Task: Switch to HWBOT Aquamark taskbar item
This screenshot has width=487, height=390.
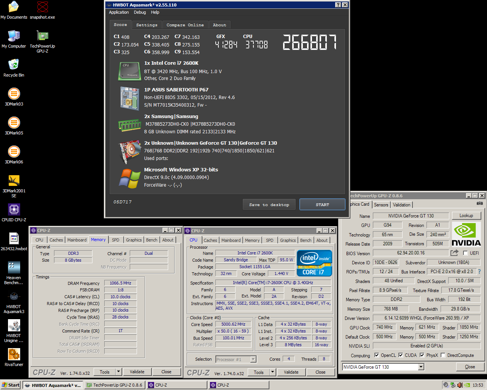Action: point(53,385)
